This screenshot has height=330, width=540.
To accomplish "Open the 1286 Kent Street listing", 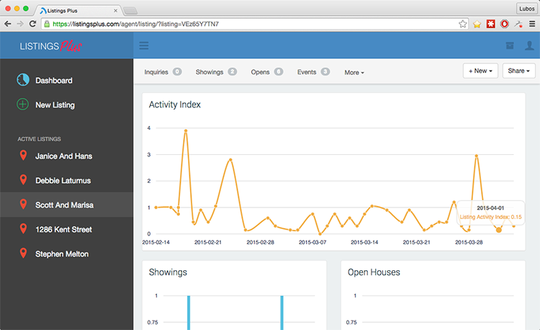I will [63, 229].
